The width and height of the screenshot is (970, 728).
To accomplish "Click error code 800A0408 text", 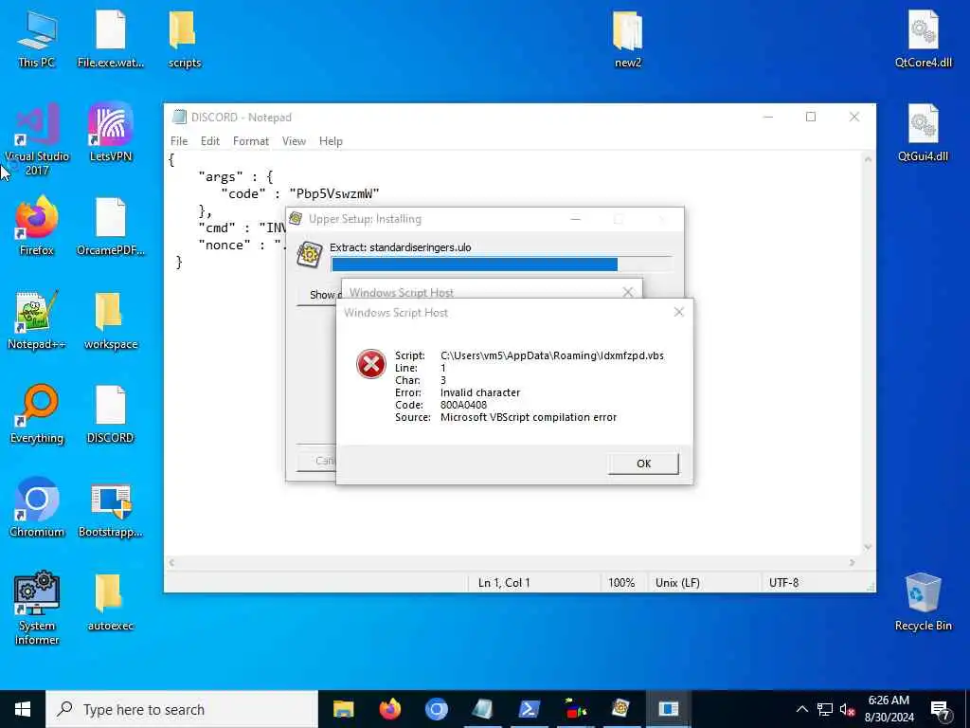I will point(463,405).
